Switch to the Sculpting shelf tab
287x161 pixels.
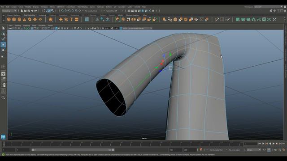(42, 15)
